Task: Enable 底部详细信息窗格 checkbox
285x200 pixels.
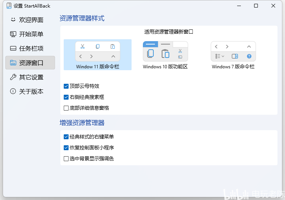Action: pyautogui.click(x=66, y=108)
